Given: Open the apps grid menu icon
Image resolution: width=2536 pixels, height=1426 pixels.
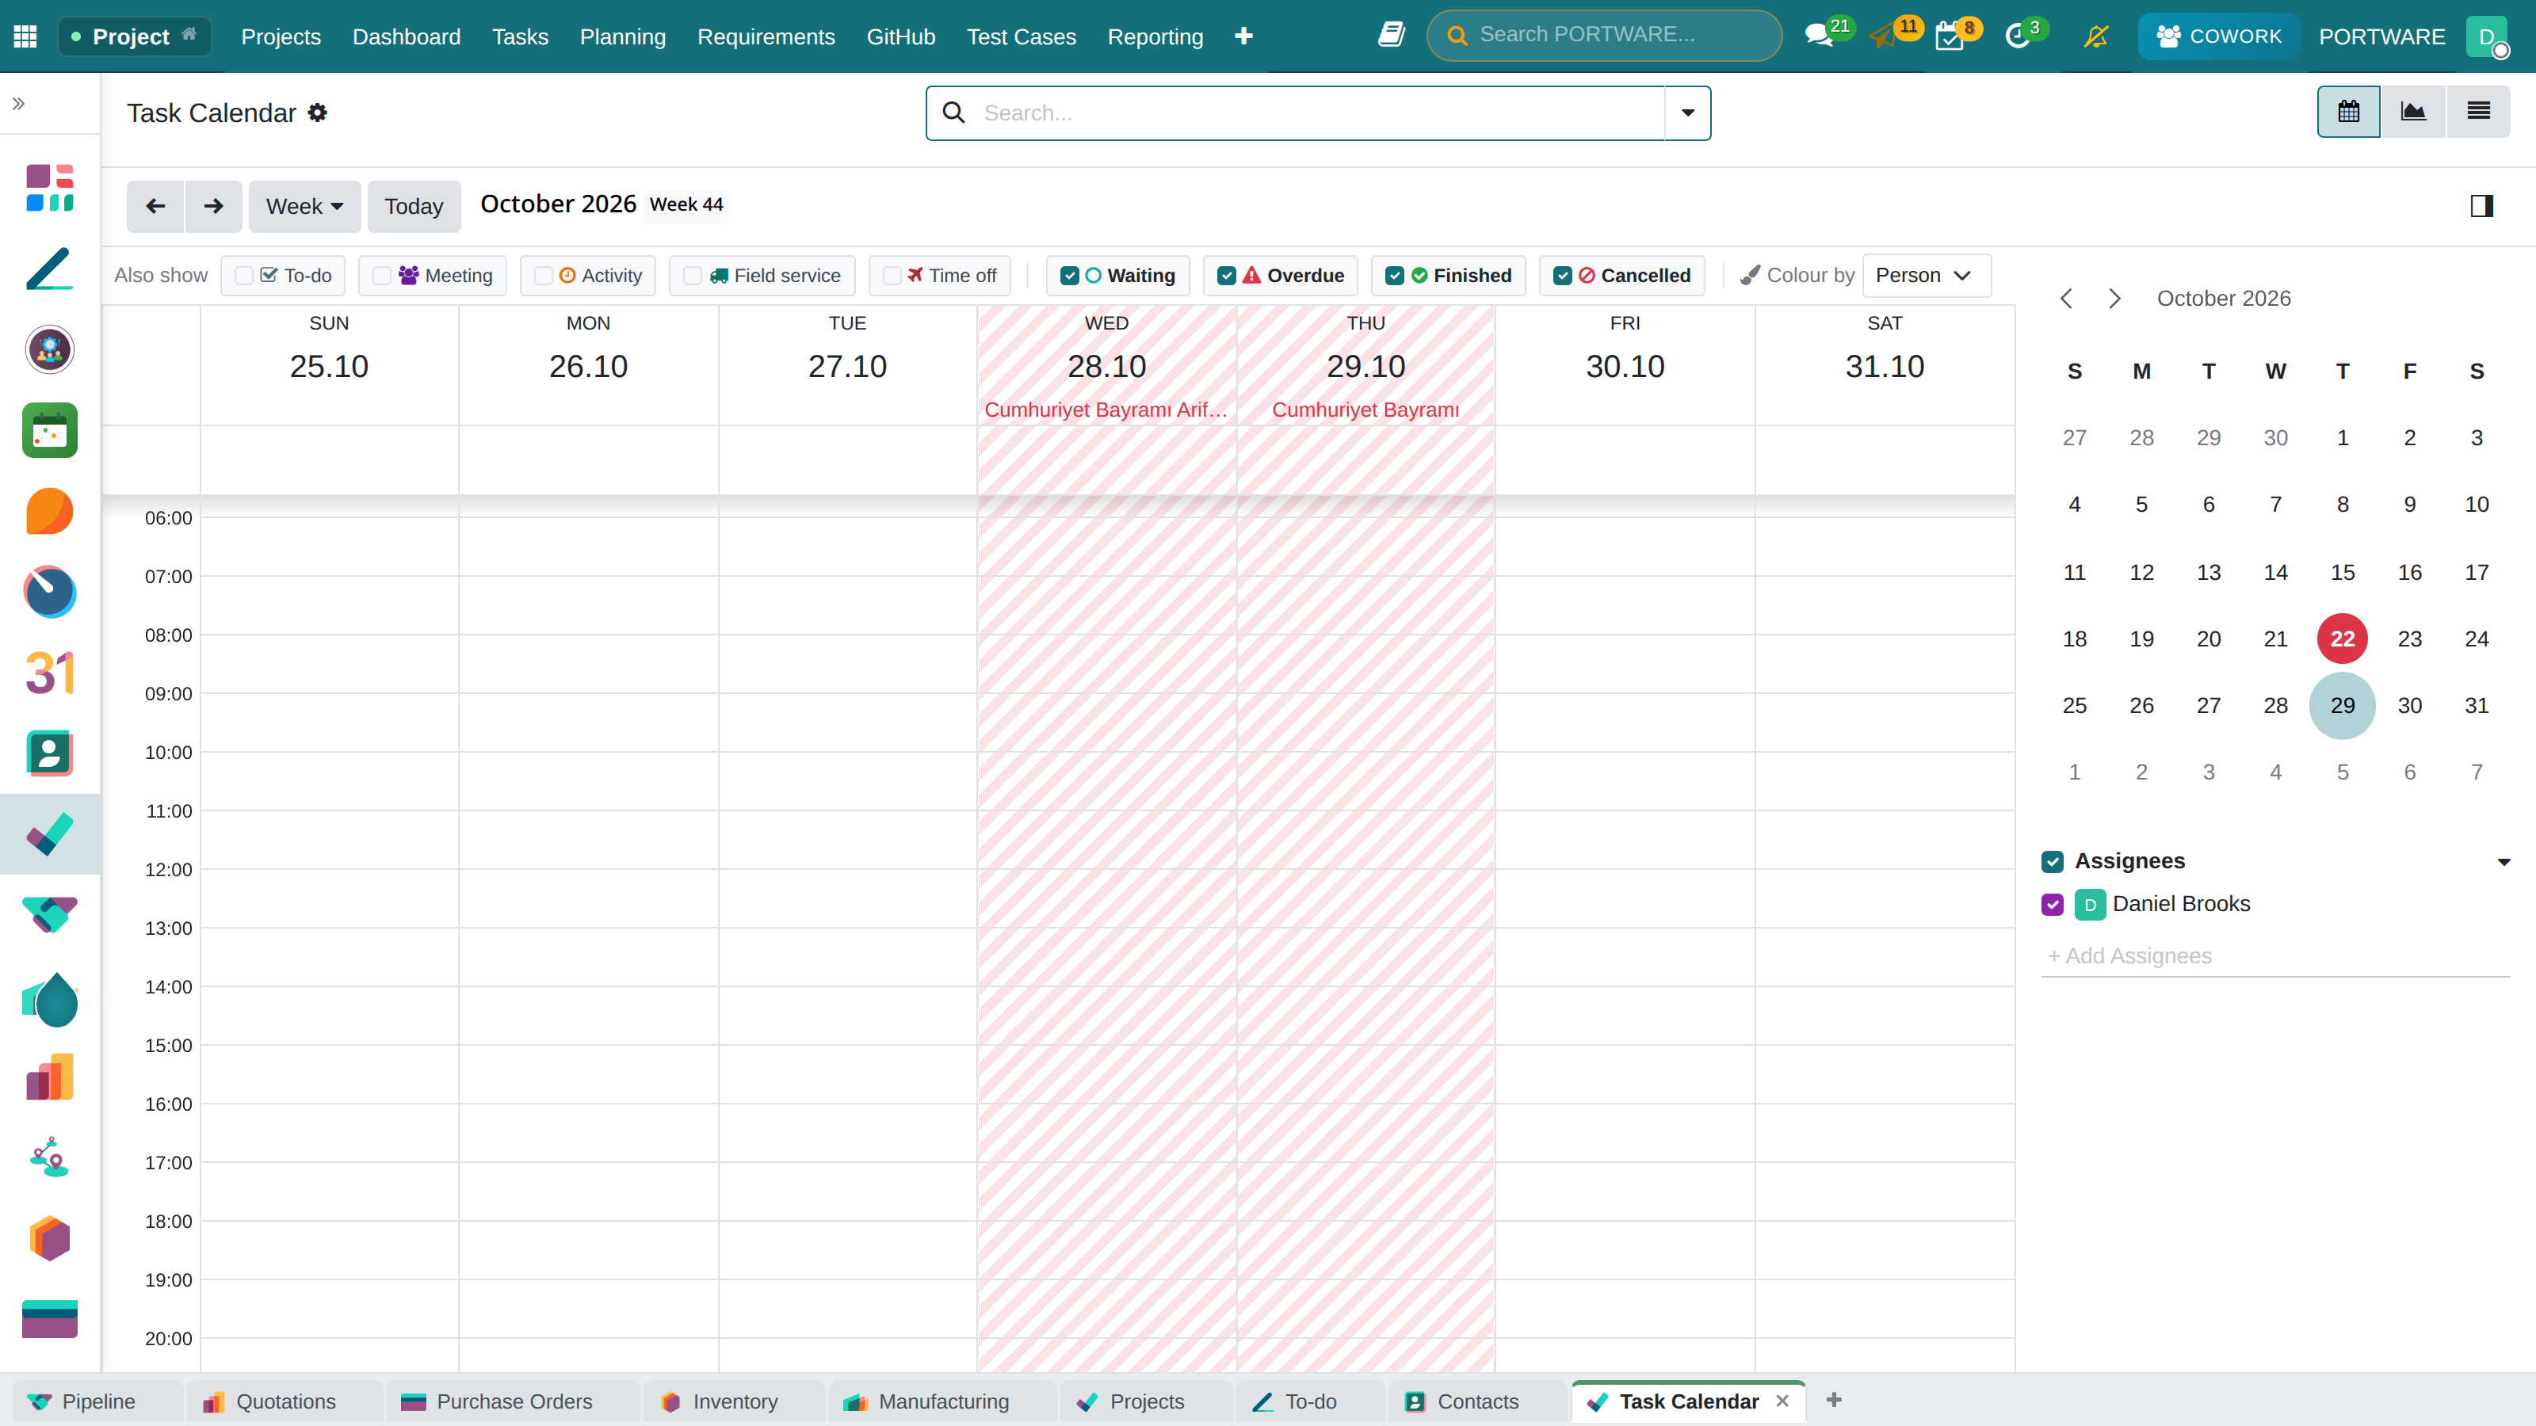Looking at the screenshot, I should tap(25, 36).
